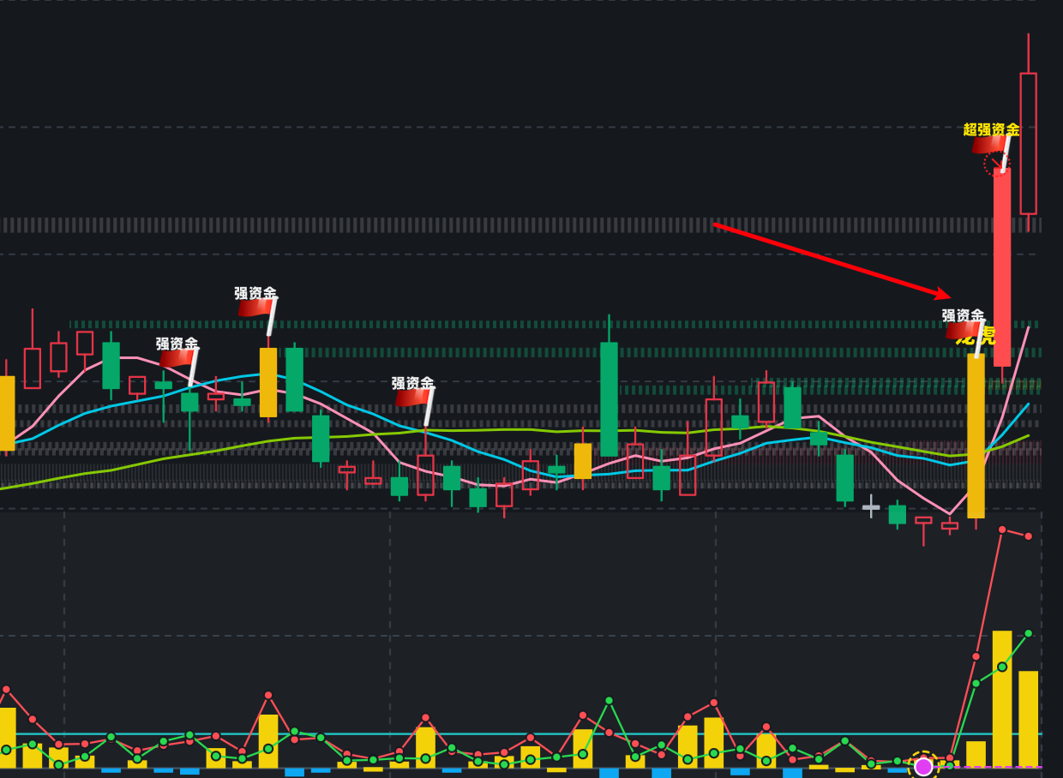The height and width of the screenshot is (778, 1063).
Task: Click the partially hidden yellow 龙虎 label
Action: click(977, 335)
